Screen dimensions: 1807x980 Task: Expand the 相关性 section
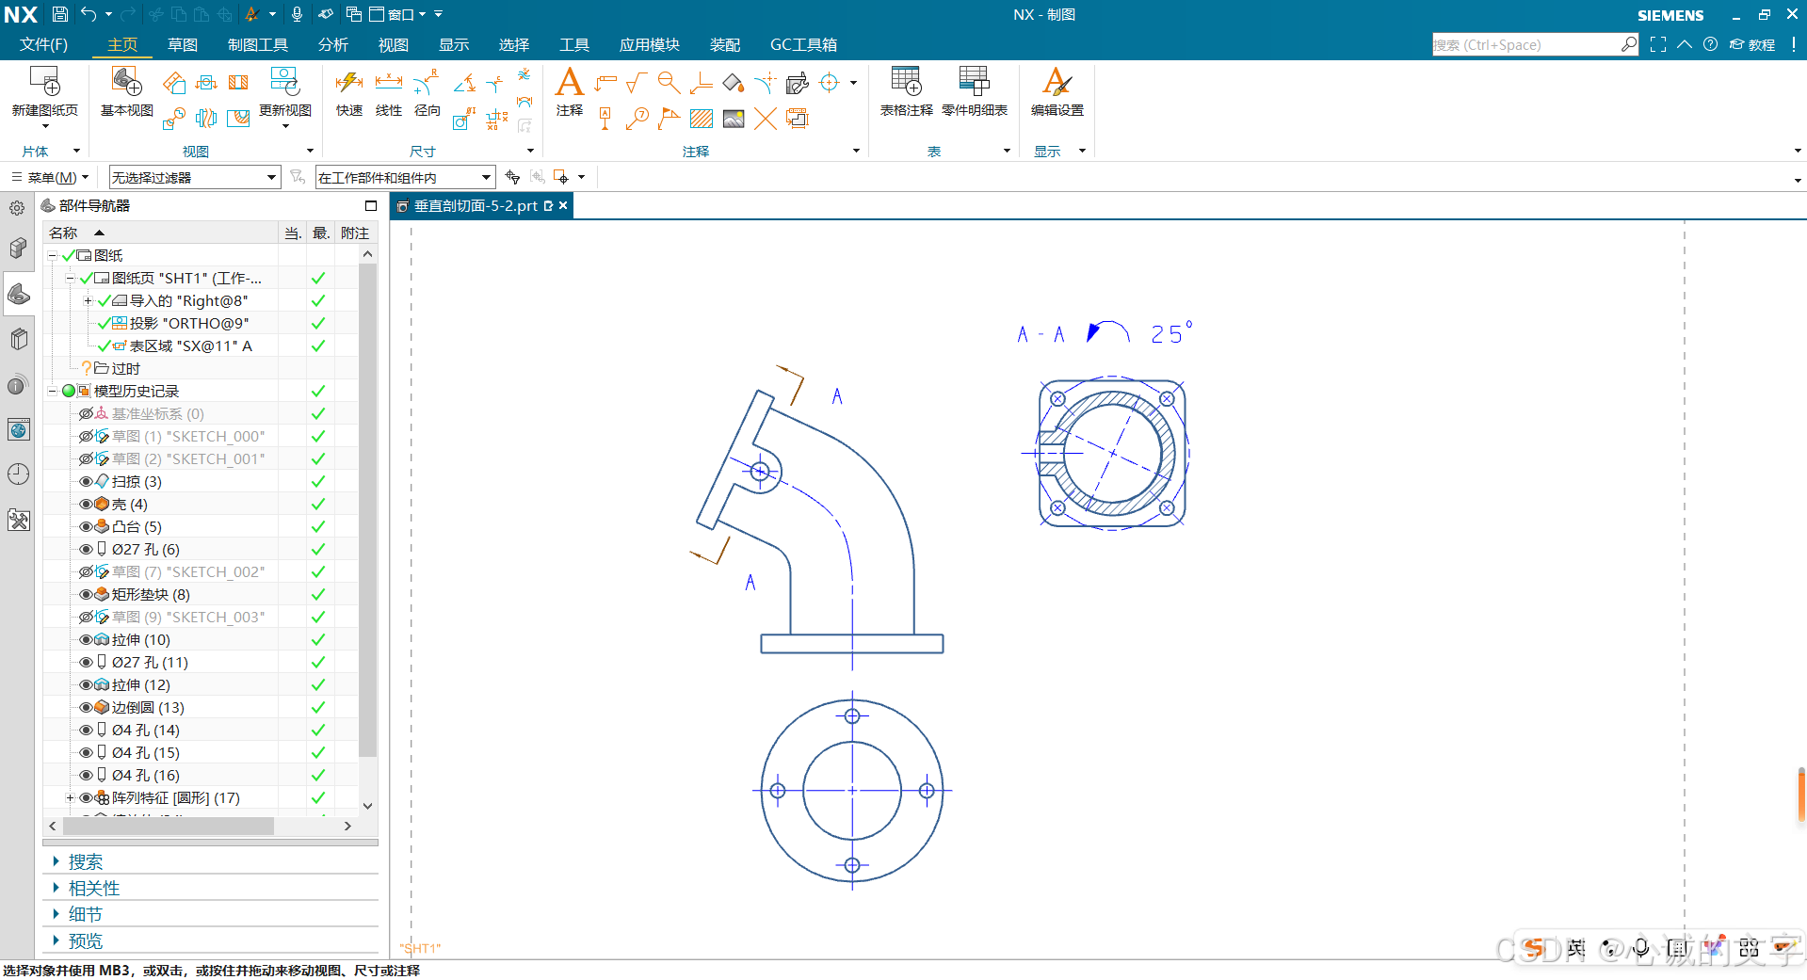tap(93, 888)
